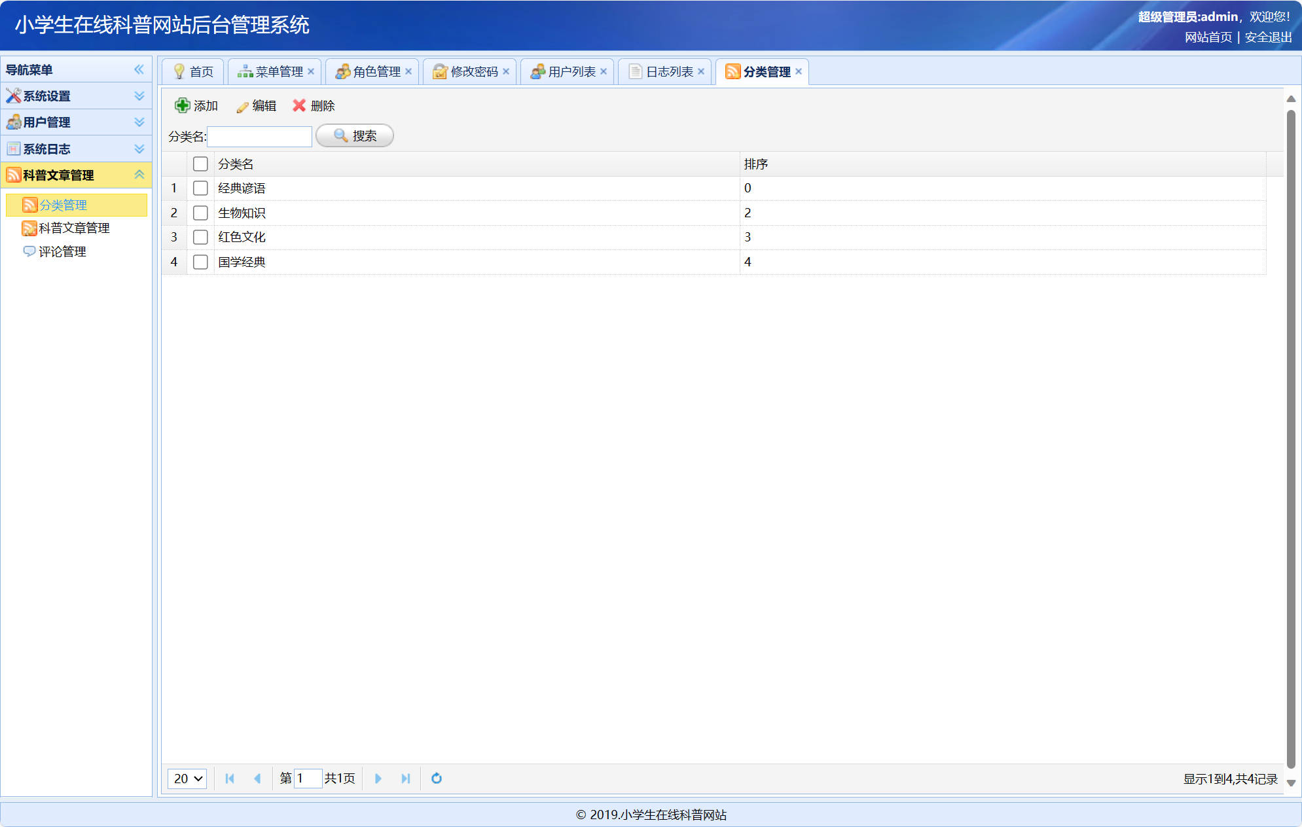Click the 安全退出 logout link
The width and height of the screenshot is (1302, 827).
click(1267, 37)
